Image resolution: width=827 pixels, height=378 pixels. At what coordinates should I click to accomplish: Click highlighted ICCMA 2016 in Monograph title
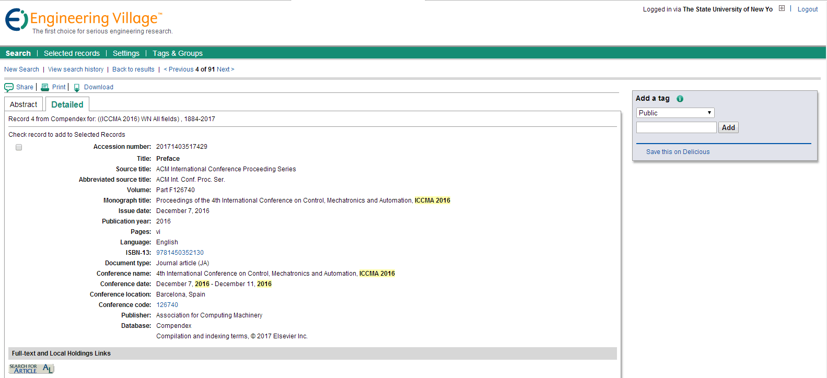point(433,200)
